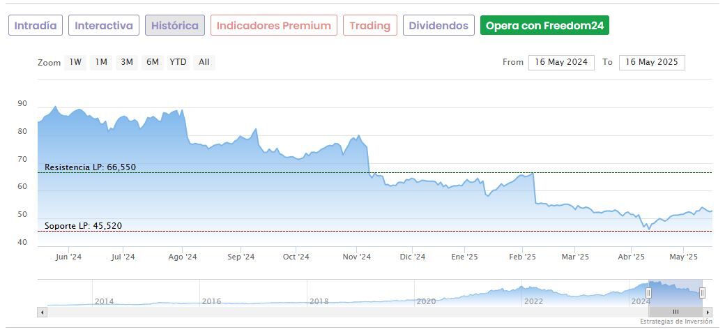Set zoom to 1W
Screen dimensions: 725x332
(75, 62)
